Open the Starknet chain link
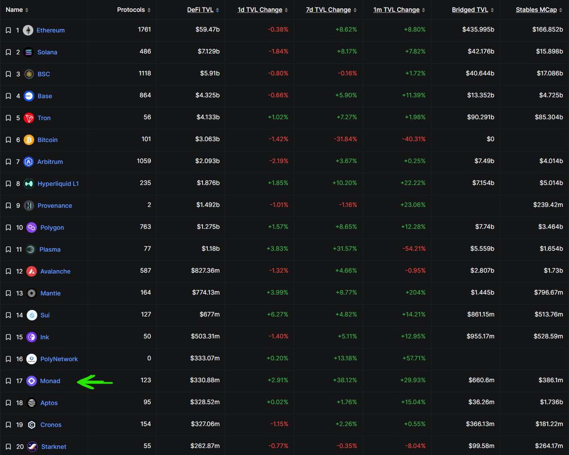The image size is (569, 455). (x=54, y=446)
